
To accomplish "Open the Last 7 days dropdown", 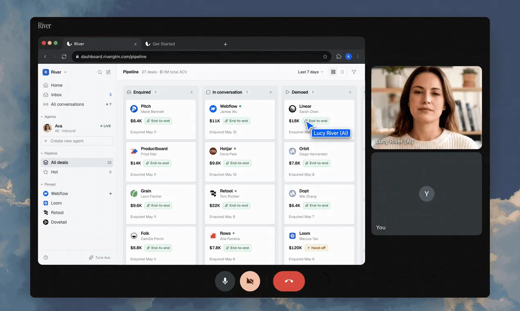I will coord(310,72).
